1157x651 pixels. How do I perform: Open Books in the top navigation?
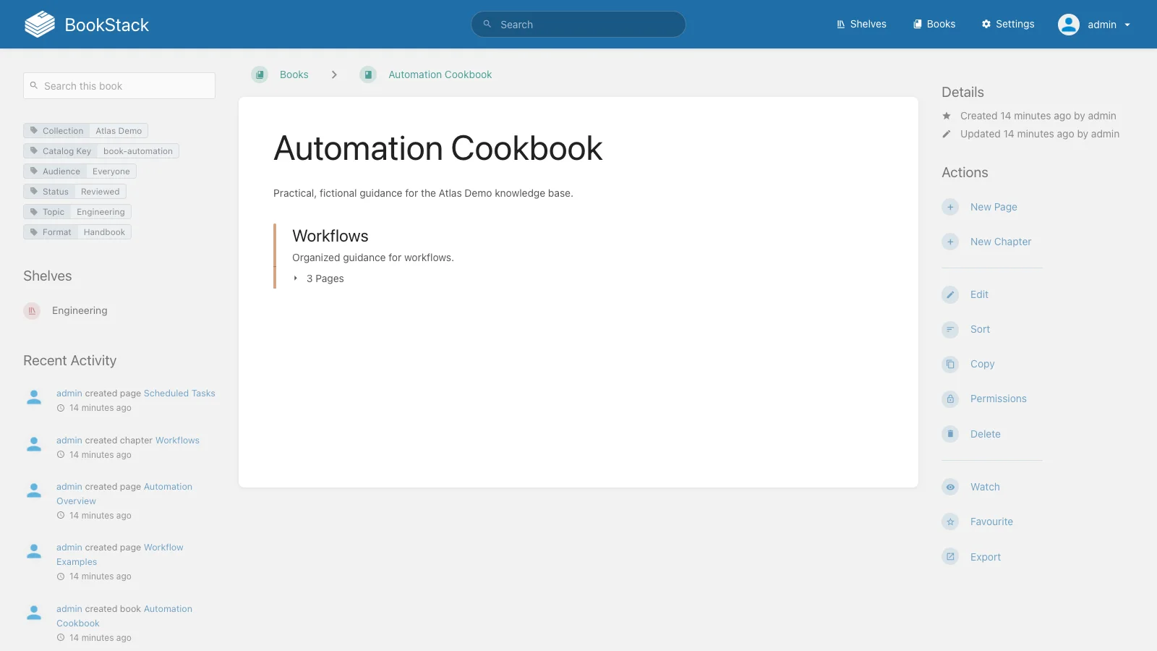[x=934, y=25]
